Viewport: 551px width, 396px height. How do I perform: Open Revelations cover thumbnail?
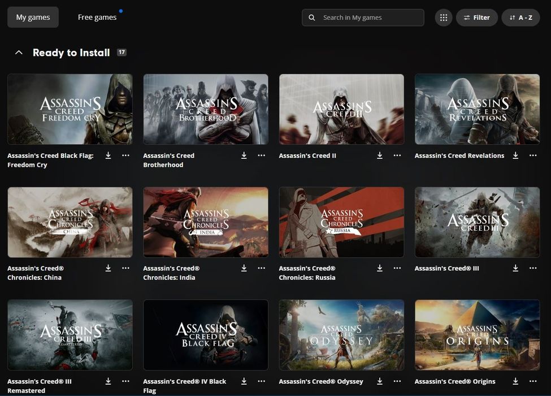click(477, 109)
